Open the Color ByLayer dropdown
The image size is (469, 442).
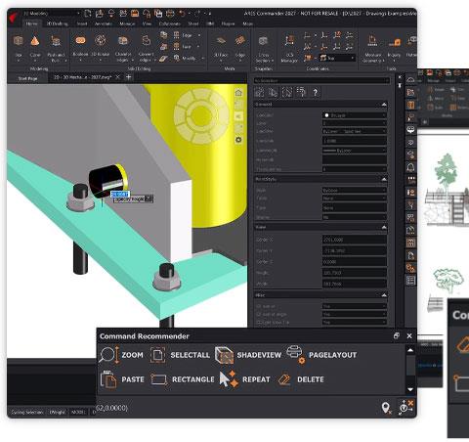click(x=355, y=115)
